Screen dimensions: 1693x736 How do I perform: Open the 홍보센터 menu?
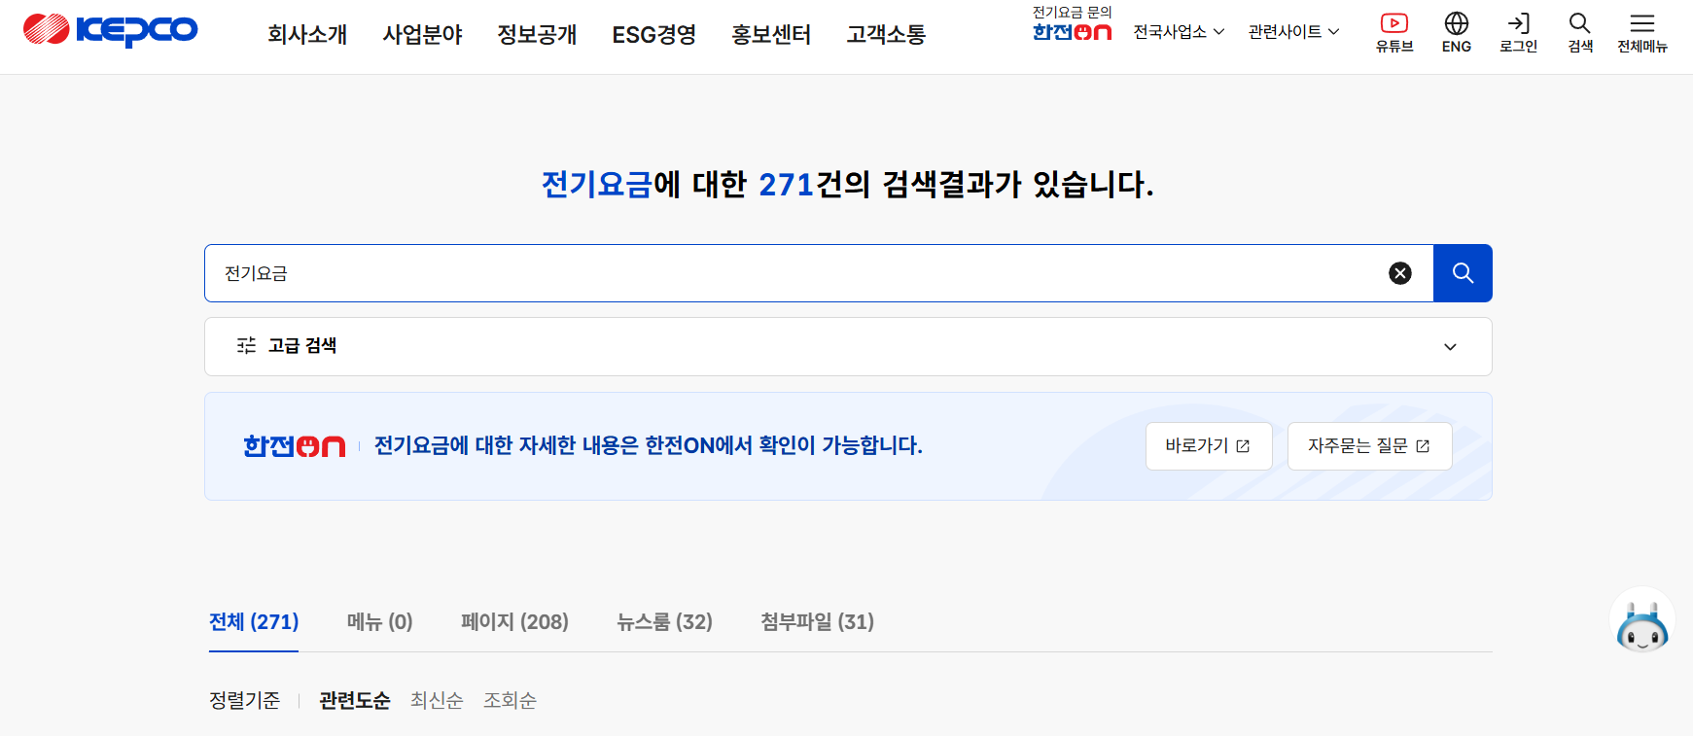[x=771, y=35]
